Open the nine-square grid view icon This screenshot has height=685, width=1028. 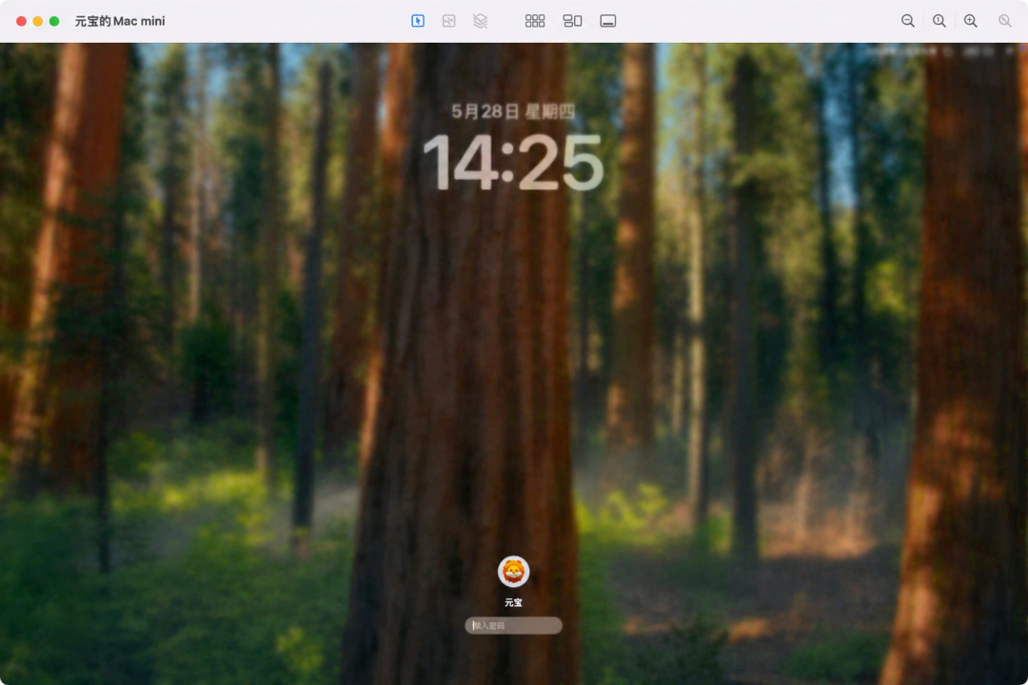click(x=535, y=21)
